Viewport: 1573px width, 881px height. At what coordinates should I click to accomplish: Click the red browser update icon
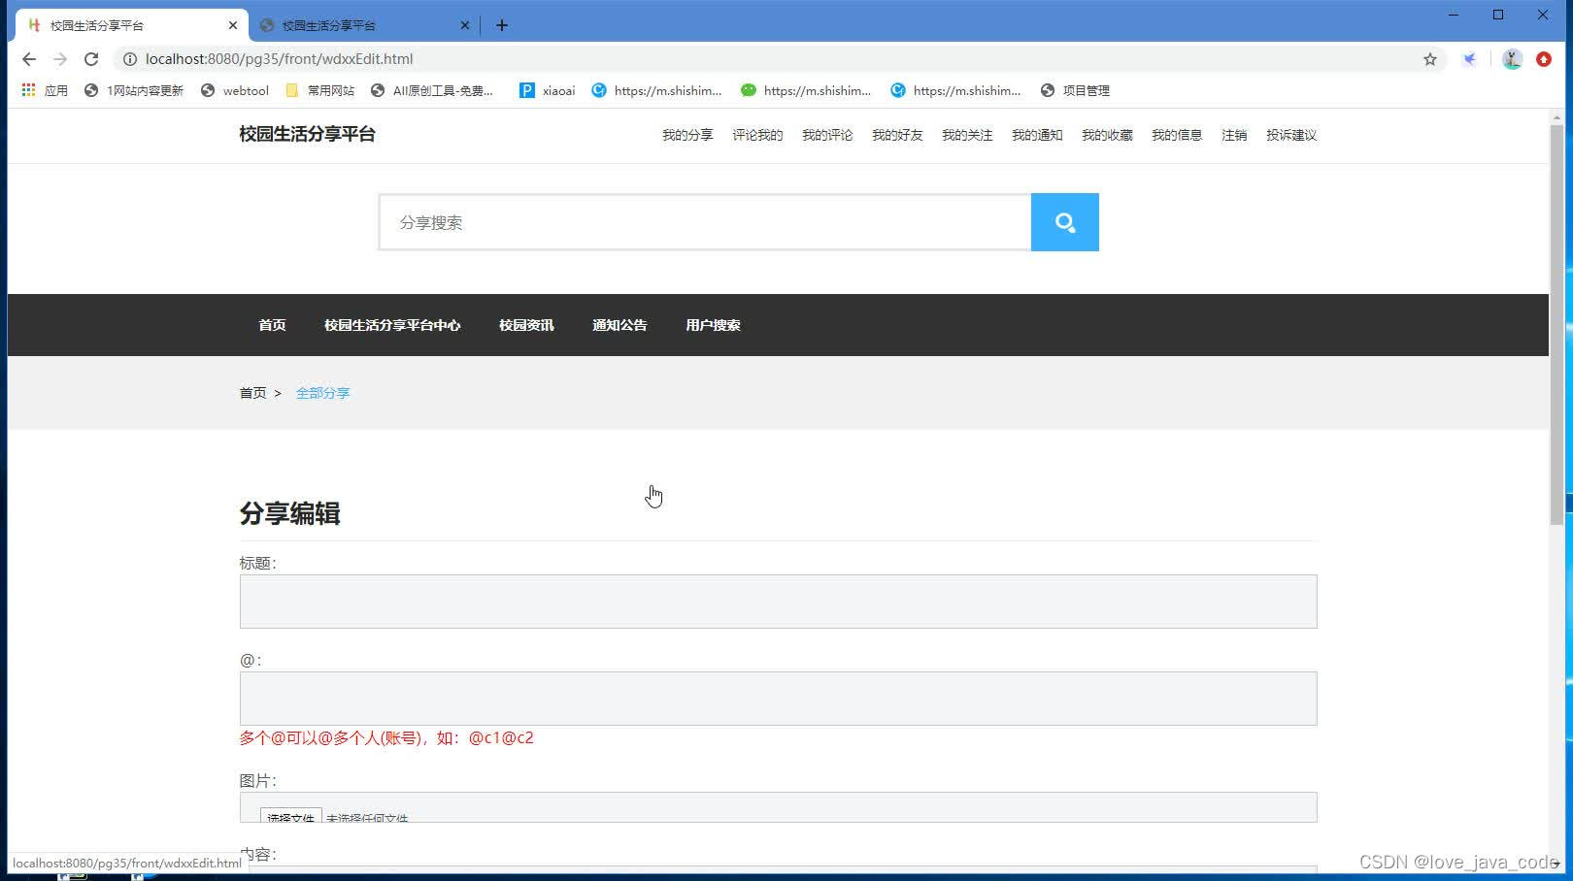click(x=1544, y=59)
